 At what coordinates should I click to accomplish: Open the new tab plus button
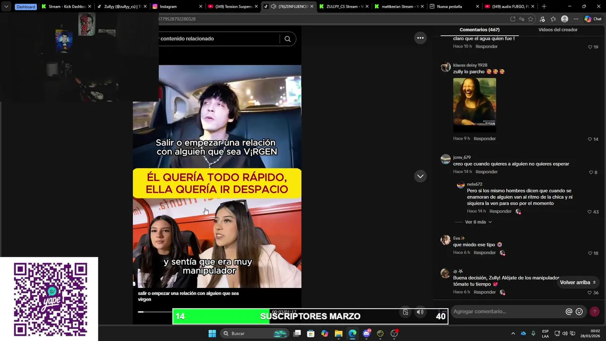tap(544, 7)
